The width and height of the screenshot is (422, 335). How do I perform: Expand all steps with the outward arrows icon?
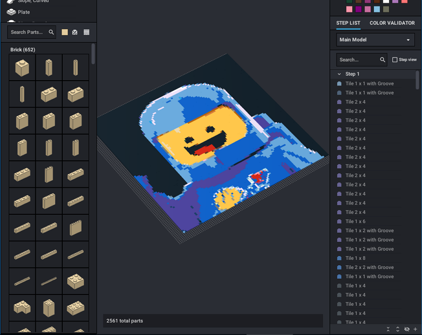tap(398, 329)
